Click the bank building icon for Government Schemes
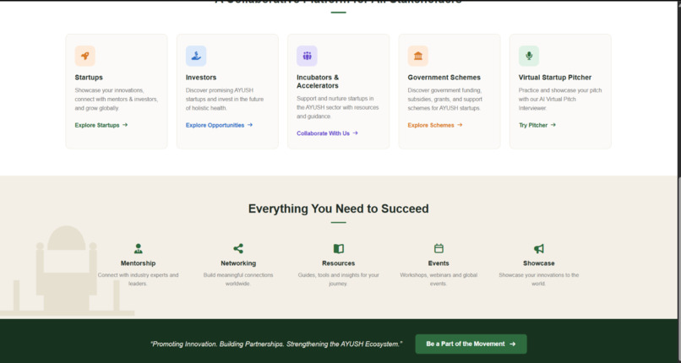The image size is (681, 363). (x=417, y=56)
